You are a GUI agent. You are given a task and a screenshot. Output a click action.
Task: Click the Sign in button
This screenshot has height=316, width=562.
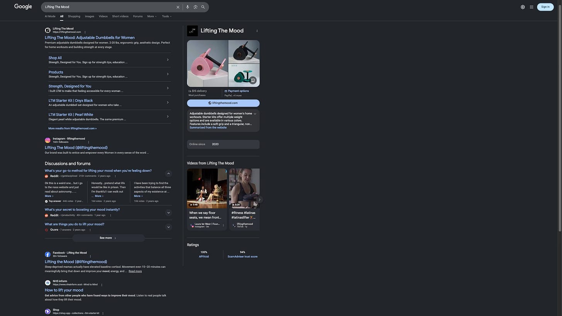(x=545, y=7)
